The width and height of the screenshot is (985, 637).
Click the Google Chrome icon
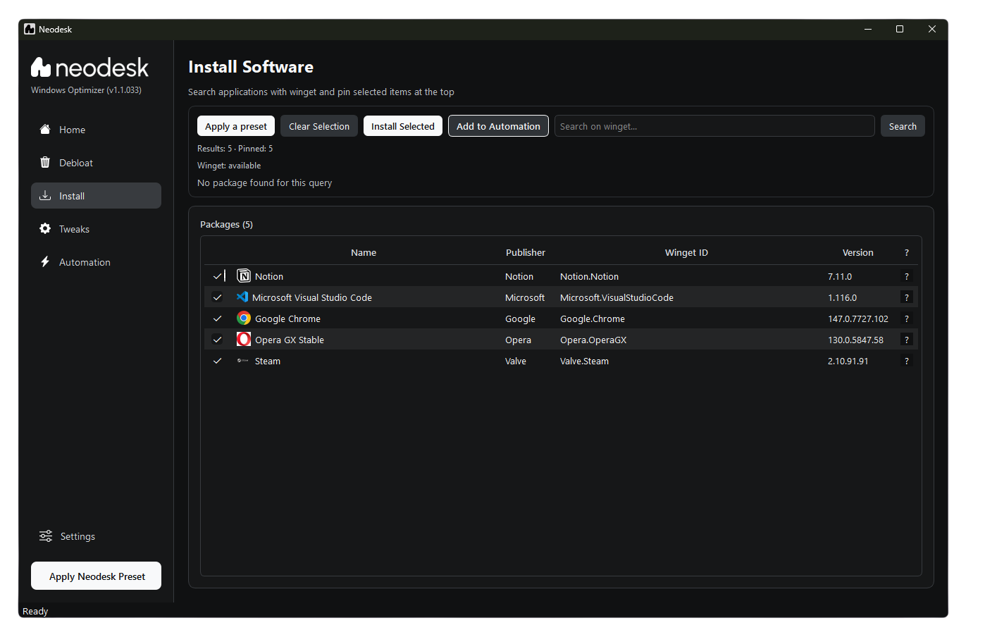pos(243,318)
